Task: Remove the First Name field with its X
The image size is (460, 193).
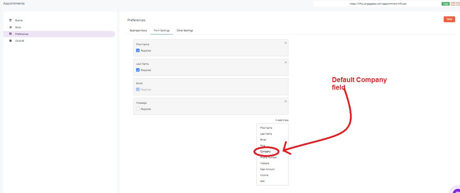Action: [286, 43]
